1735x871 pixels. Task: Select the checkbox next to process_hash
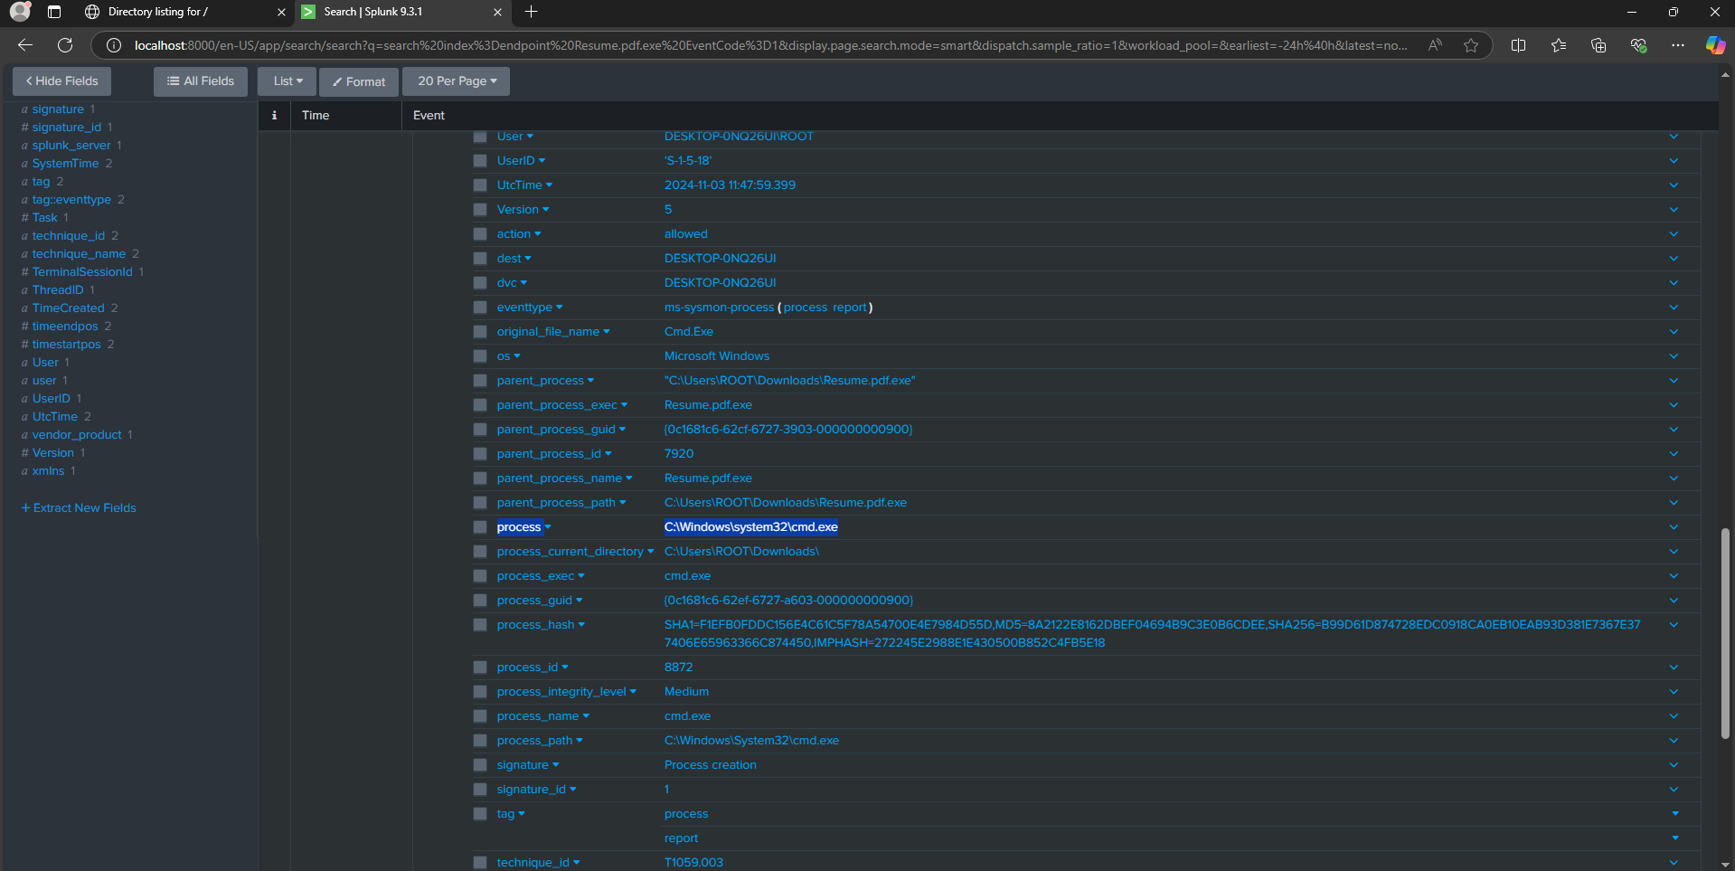pyautogui.click(x=480, y=624)
